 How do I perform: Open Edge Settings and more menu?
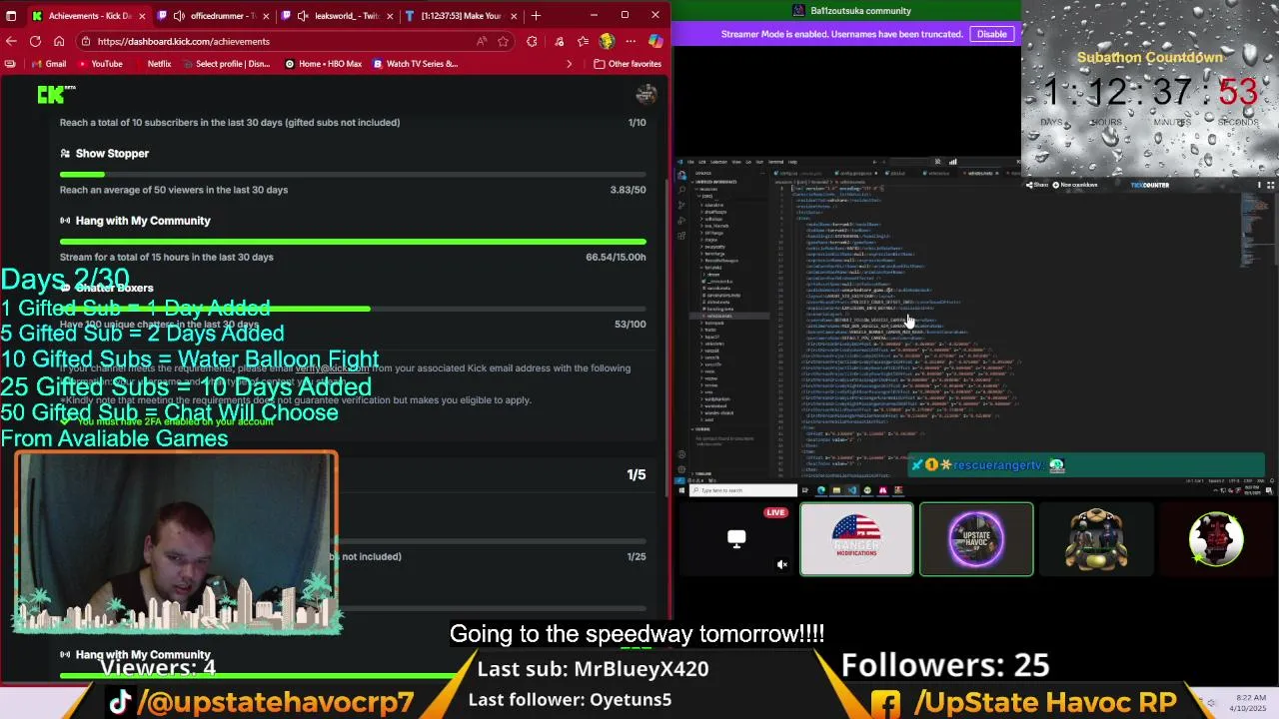[631, 41]
